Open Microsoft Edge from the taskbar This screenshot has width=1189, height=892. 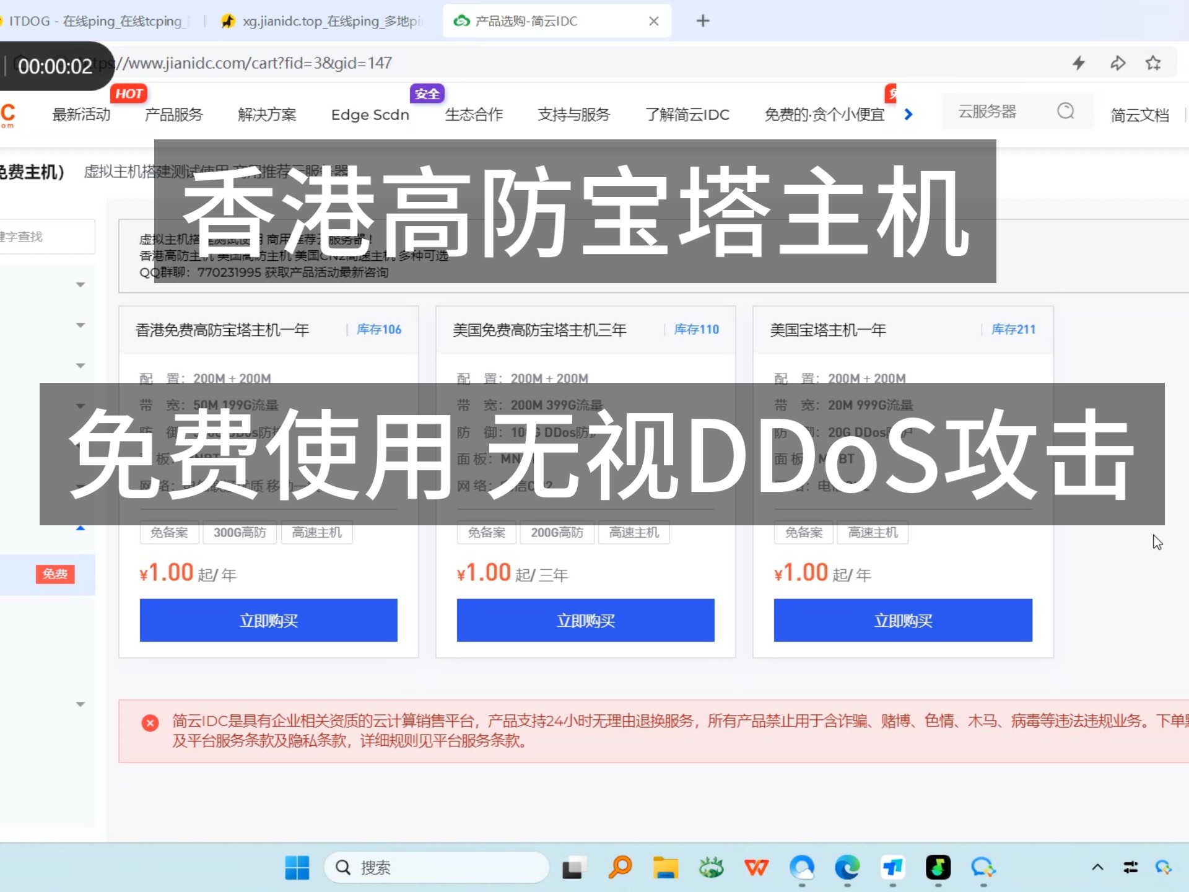pyautogui.click(x=847, y=868)
